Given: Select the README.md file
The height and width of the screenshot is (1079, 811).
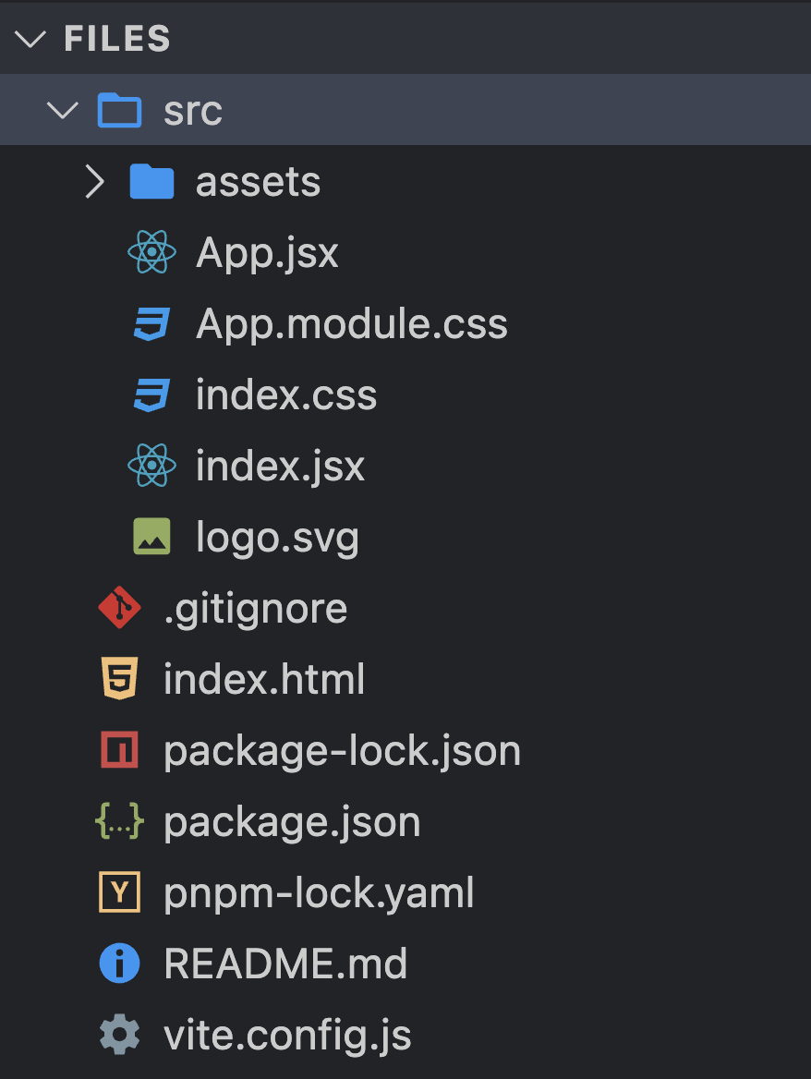Looking at the screenshot, I should tap(284, 964).
